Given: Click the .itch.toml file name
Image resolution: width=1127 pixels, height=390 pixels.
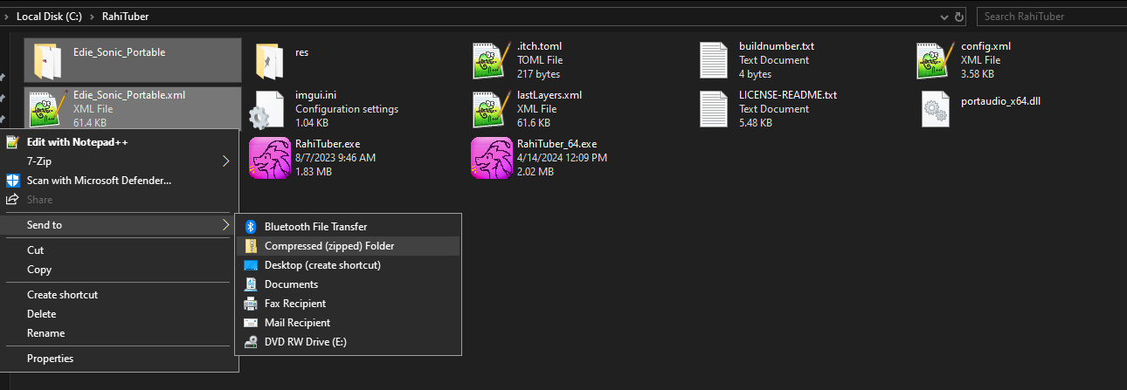Looking at the screenshot, I should 538,46.
